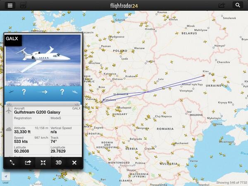Viewport: 248px width, 186px height.
Task: Tap the unknown destination question mark
Action: pyautogui.click(x=62, y=92)
